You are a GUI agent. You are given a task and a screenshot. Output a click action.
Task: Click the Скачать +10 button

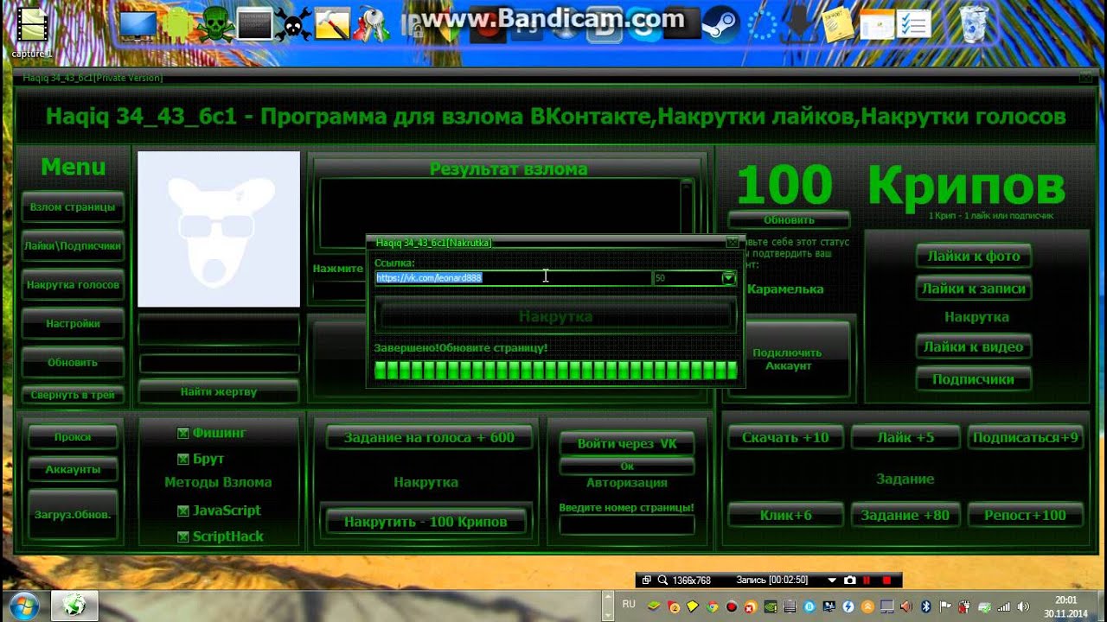pyautogui.click(x=785, y=437)
